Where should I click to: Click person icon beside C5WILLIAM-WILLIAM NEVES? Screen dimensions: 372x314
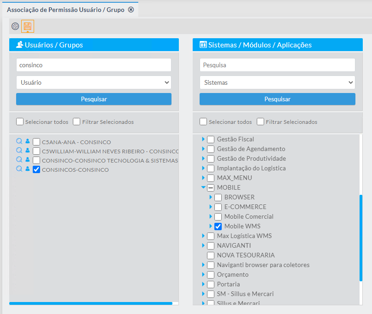pos(28,150)
